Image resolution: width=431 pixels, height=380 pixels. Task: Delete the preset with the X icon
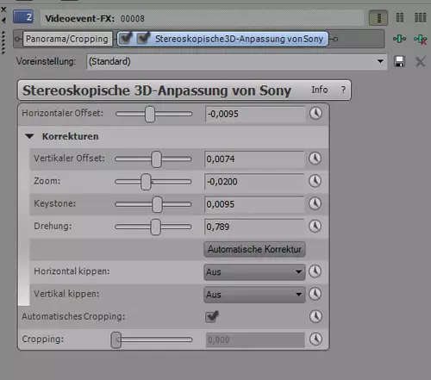click(421, 61)
